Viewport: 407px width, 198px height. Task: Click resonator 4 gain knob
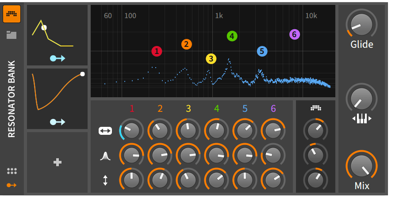(216, 180)
